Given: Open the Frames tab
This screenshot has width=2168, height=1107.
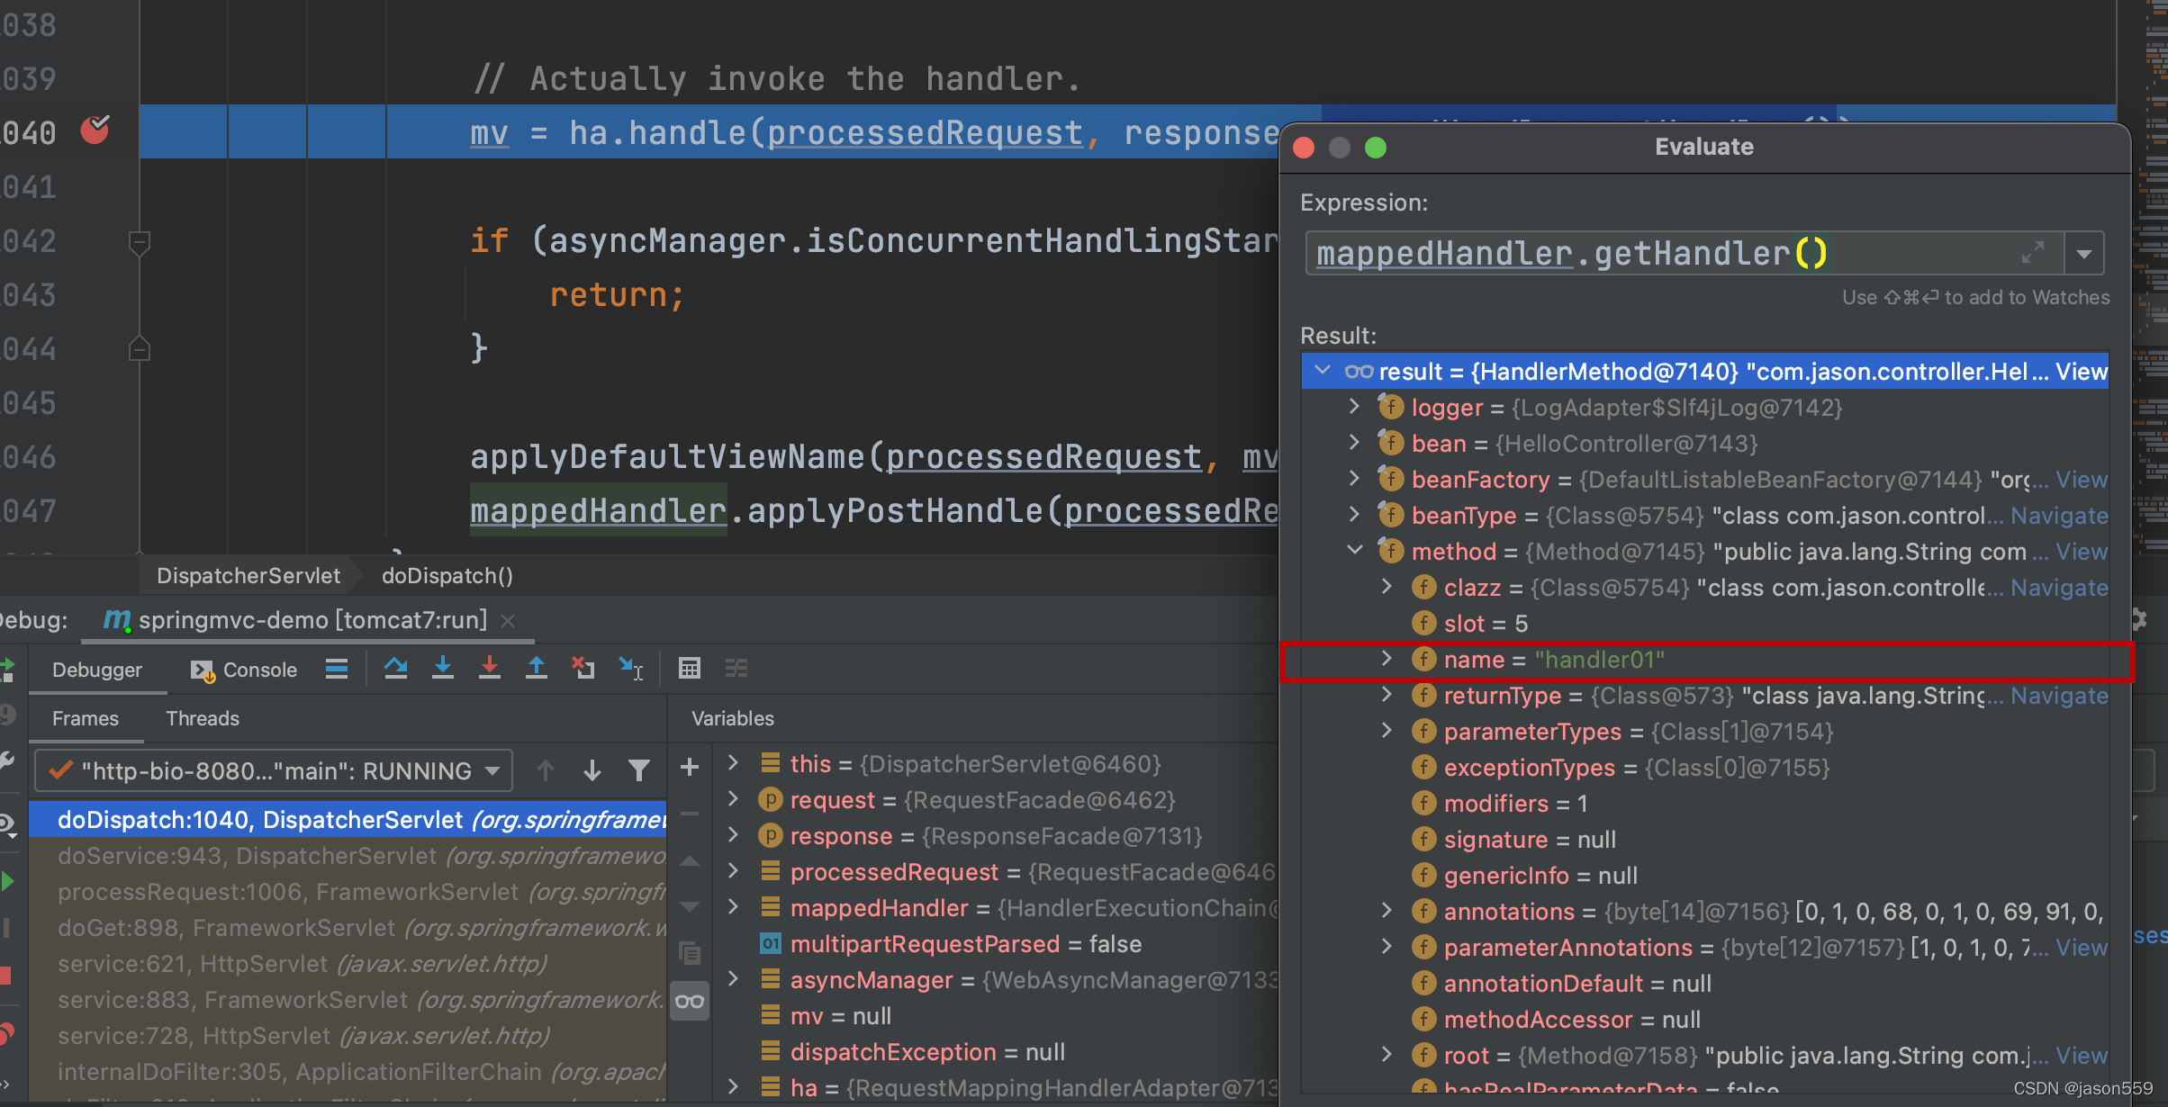Looking at the screenshot, I should pos(86,718).
